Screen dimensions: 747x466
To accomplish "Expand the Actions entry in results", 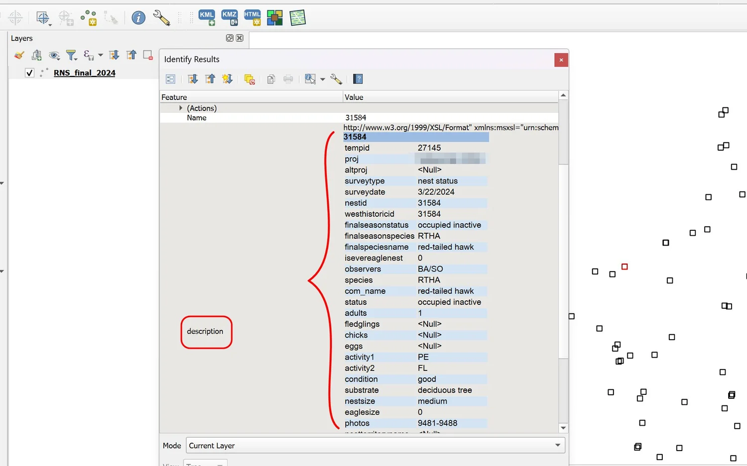I will (x=181, y=108).
